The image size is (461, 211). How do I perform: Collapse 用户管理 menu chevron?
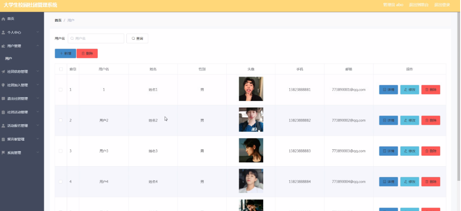pyautogui.click(x=38, y=46)
